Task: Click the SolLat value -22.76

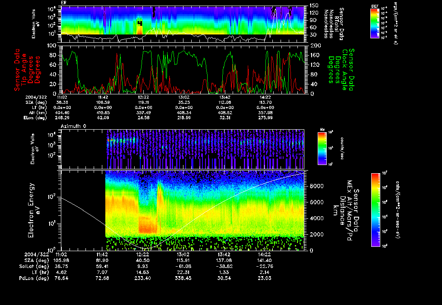Action: 265,266
